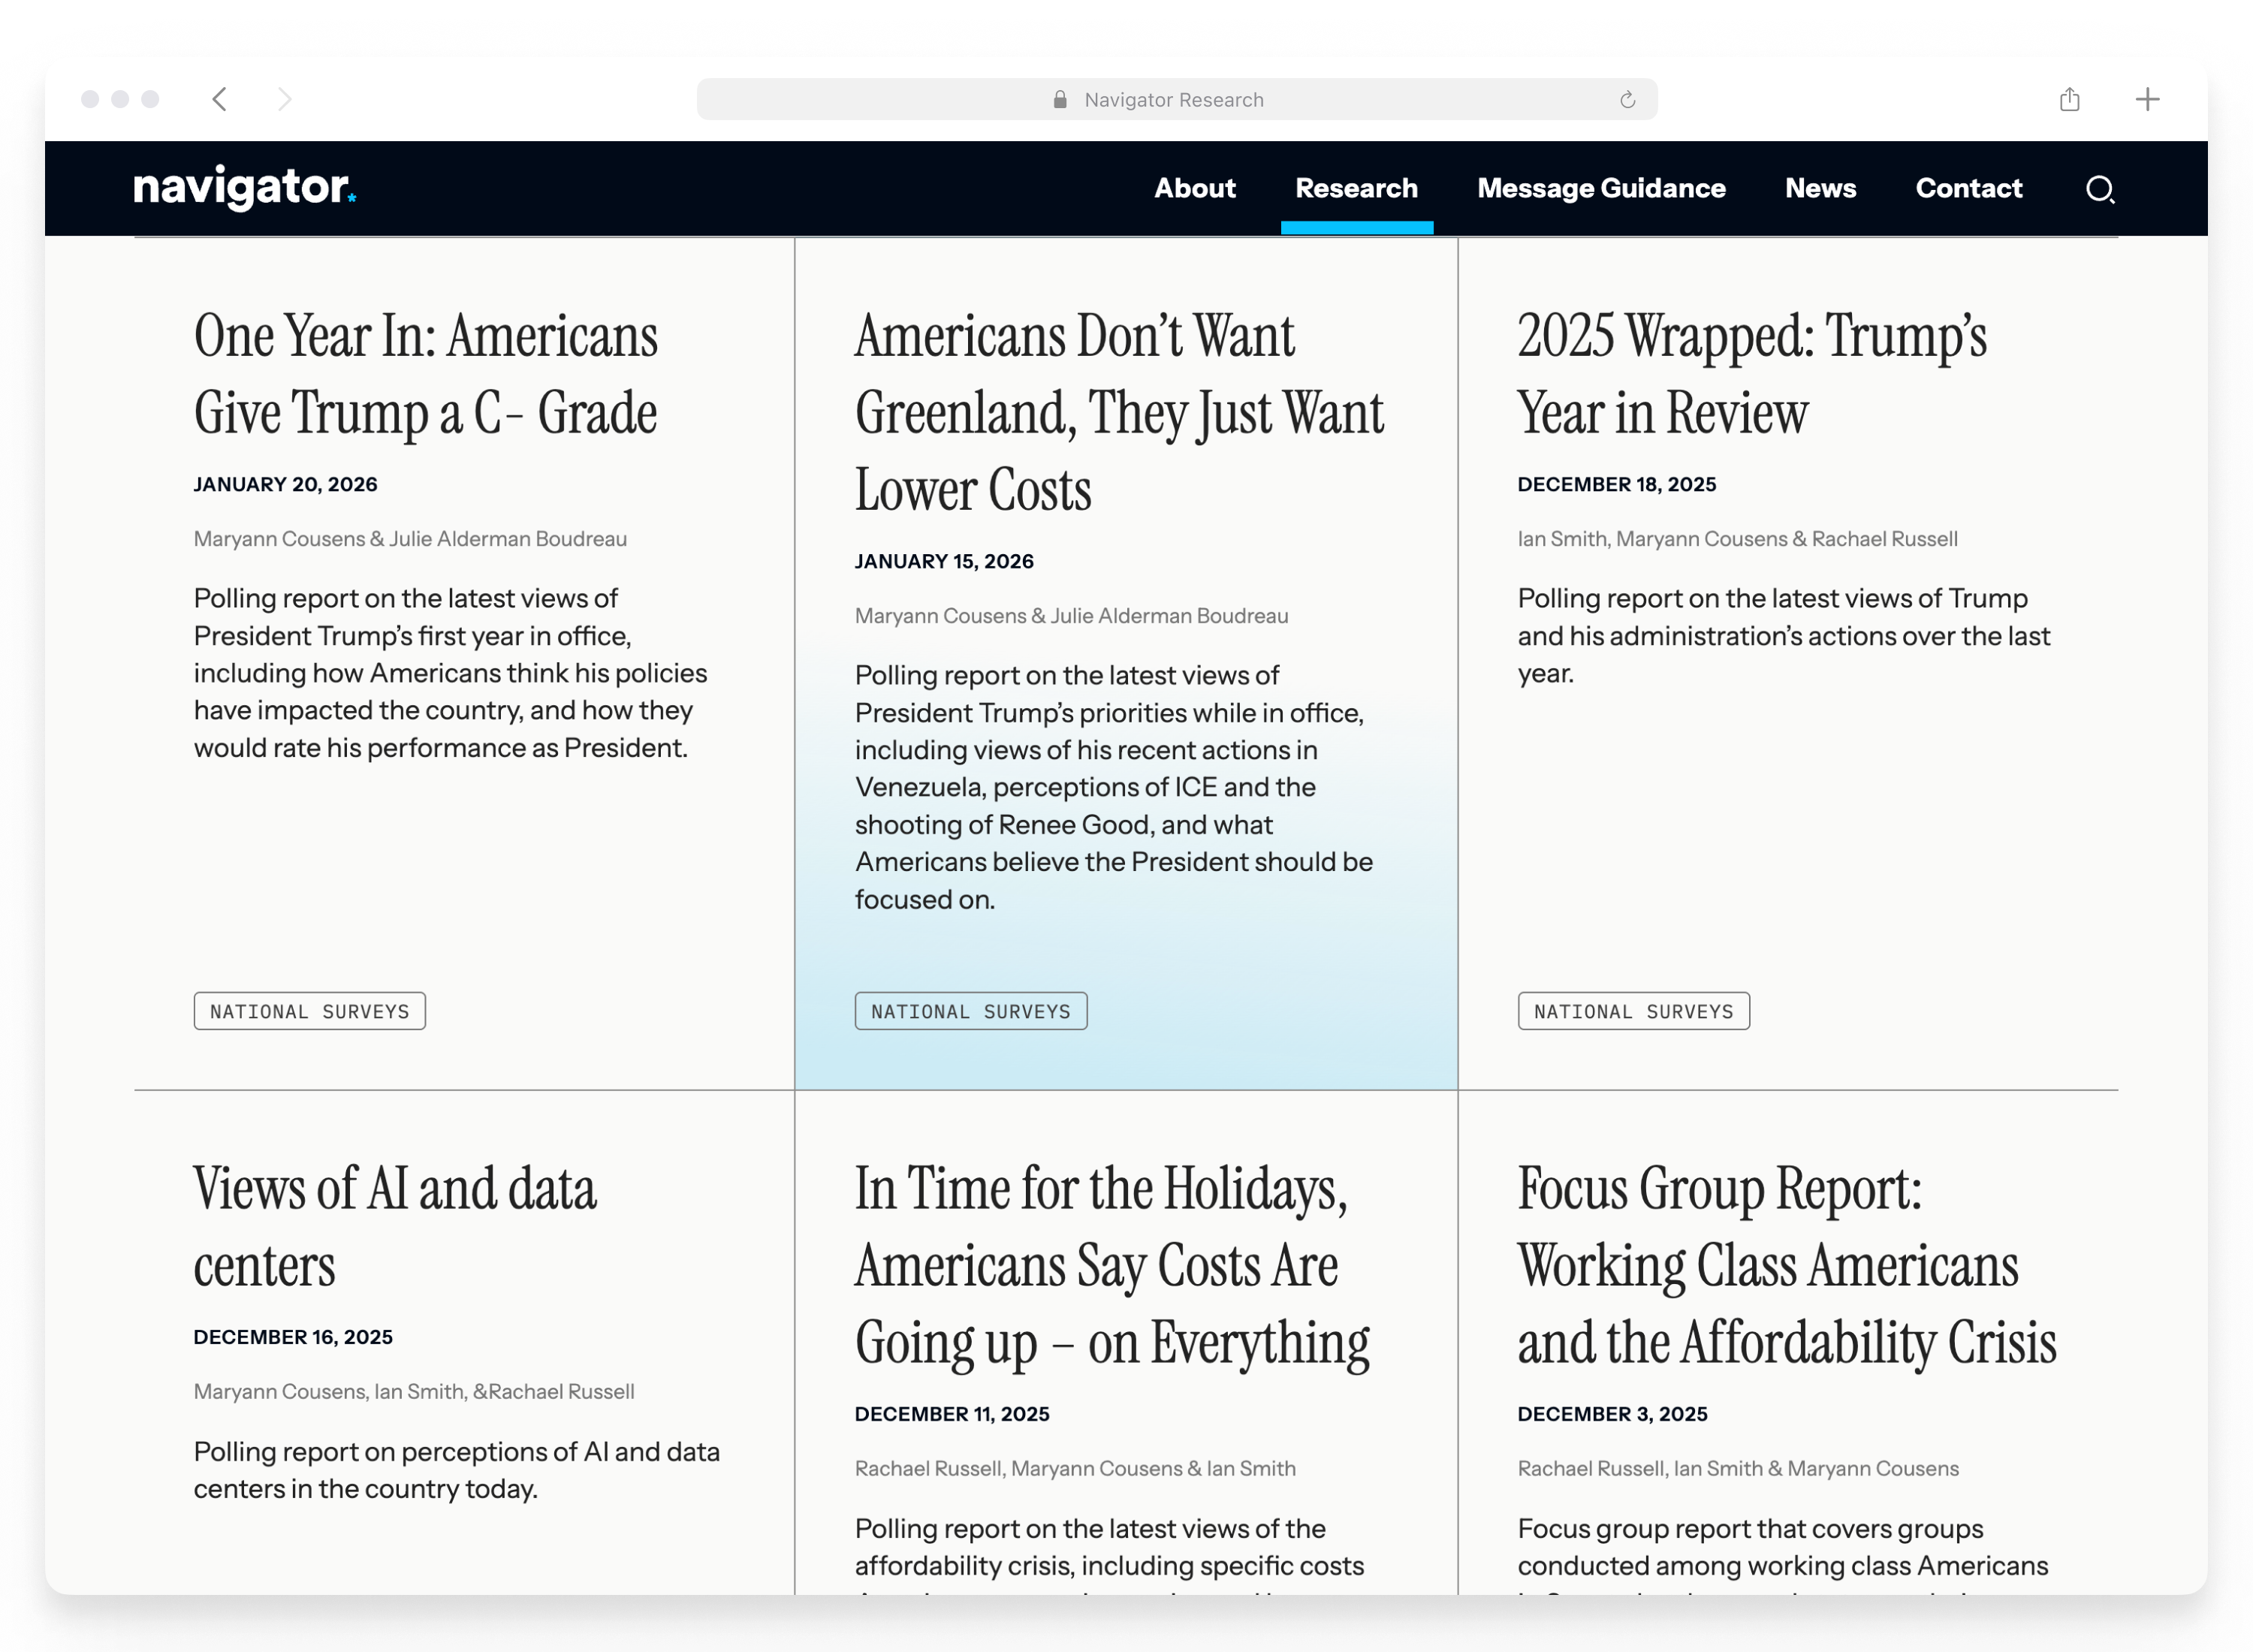Image resolution: width=2253 pixels, height=1652 pixels.
Task: Reload the page with the refresh icon
Action: click(x=1627, y=99)
